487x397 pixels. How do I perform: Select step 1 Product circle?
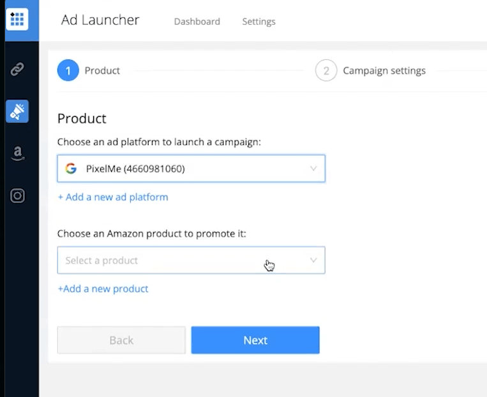tap(68, 70)
